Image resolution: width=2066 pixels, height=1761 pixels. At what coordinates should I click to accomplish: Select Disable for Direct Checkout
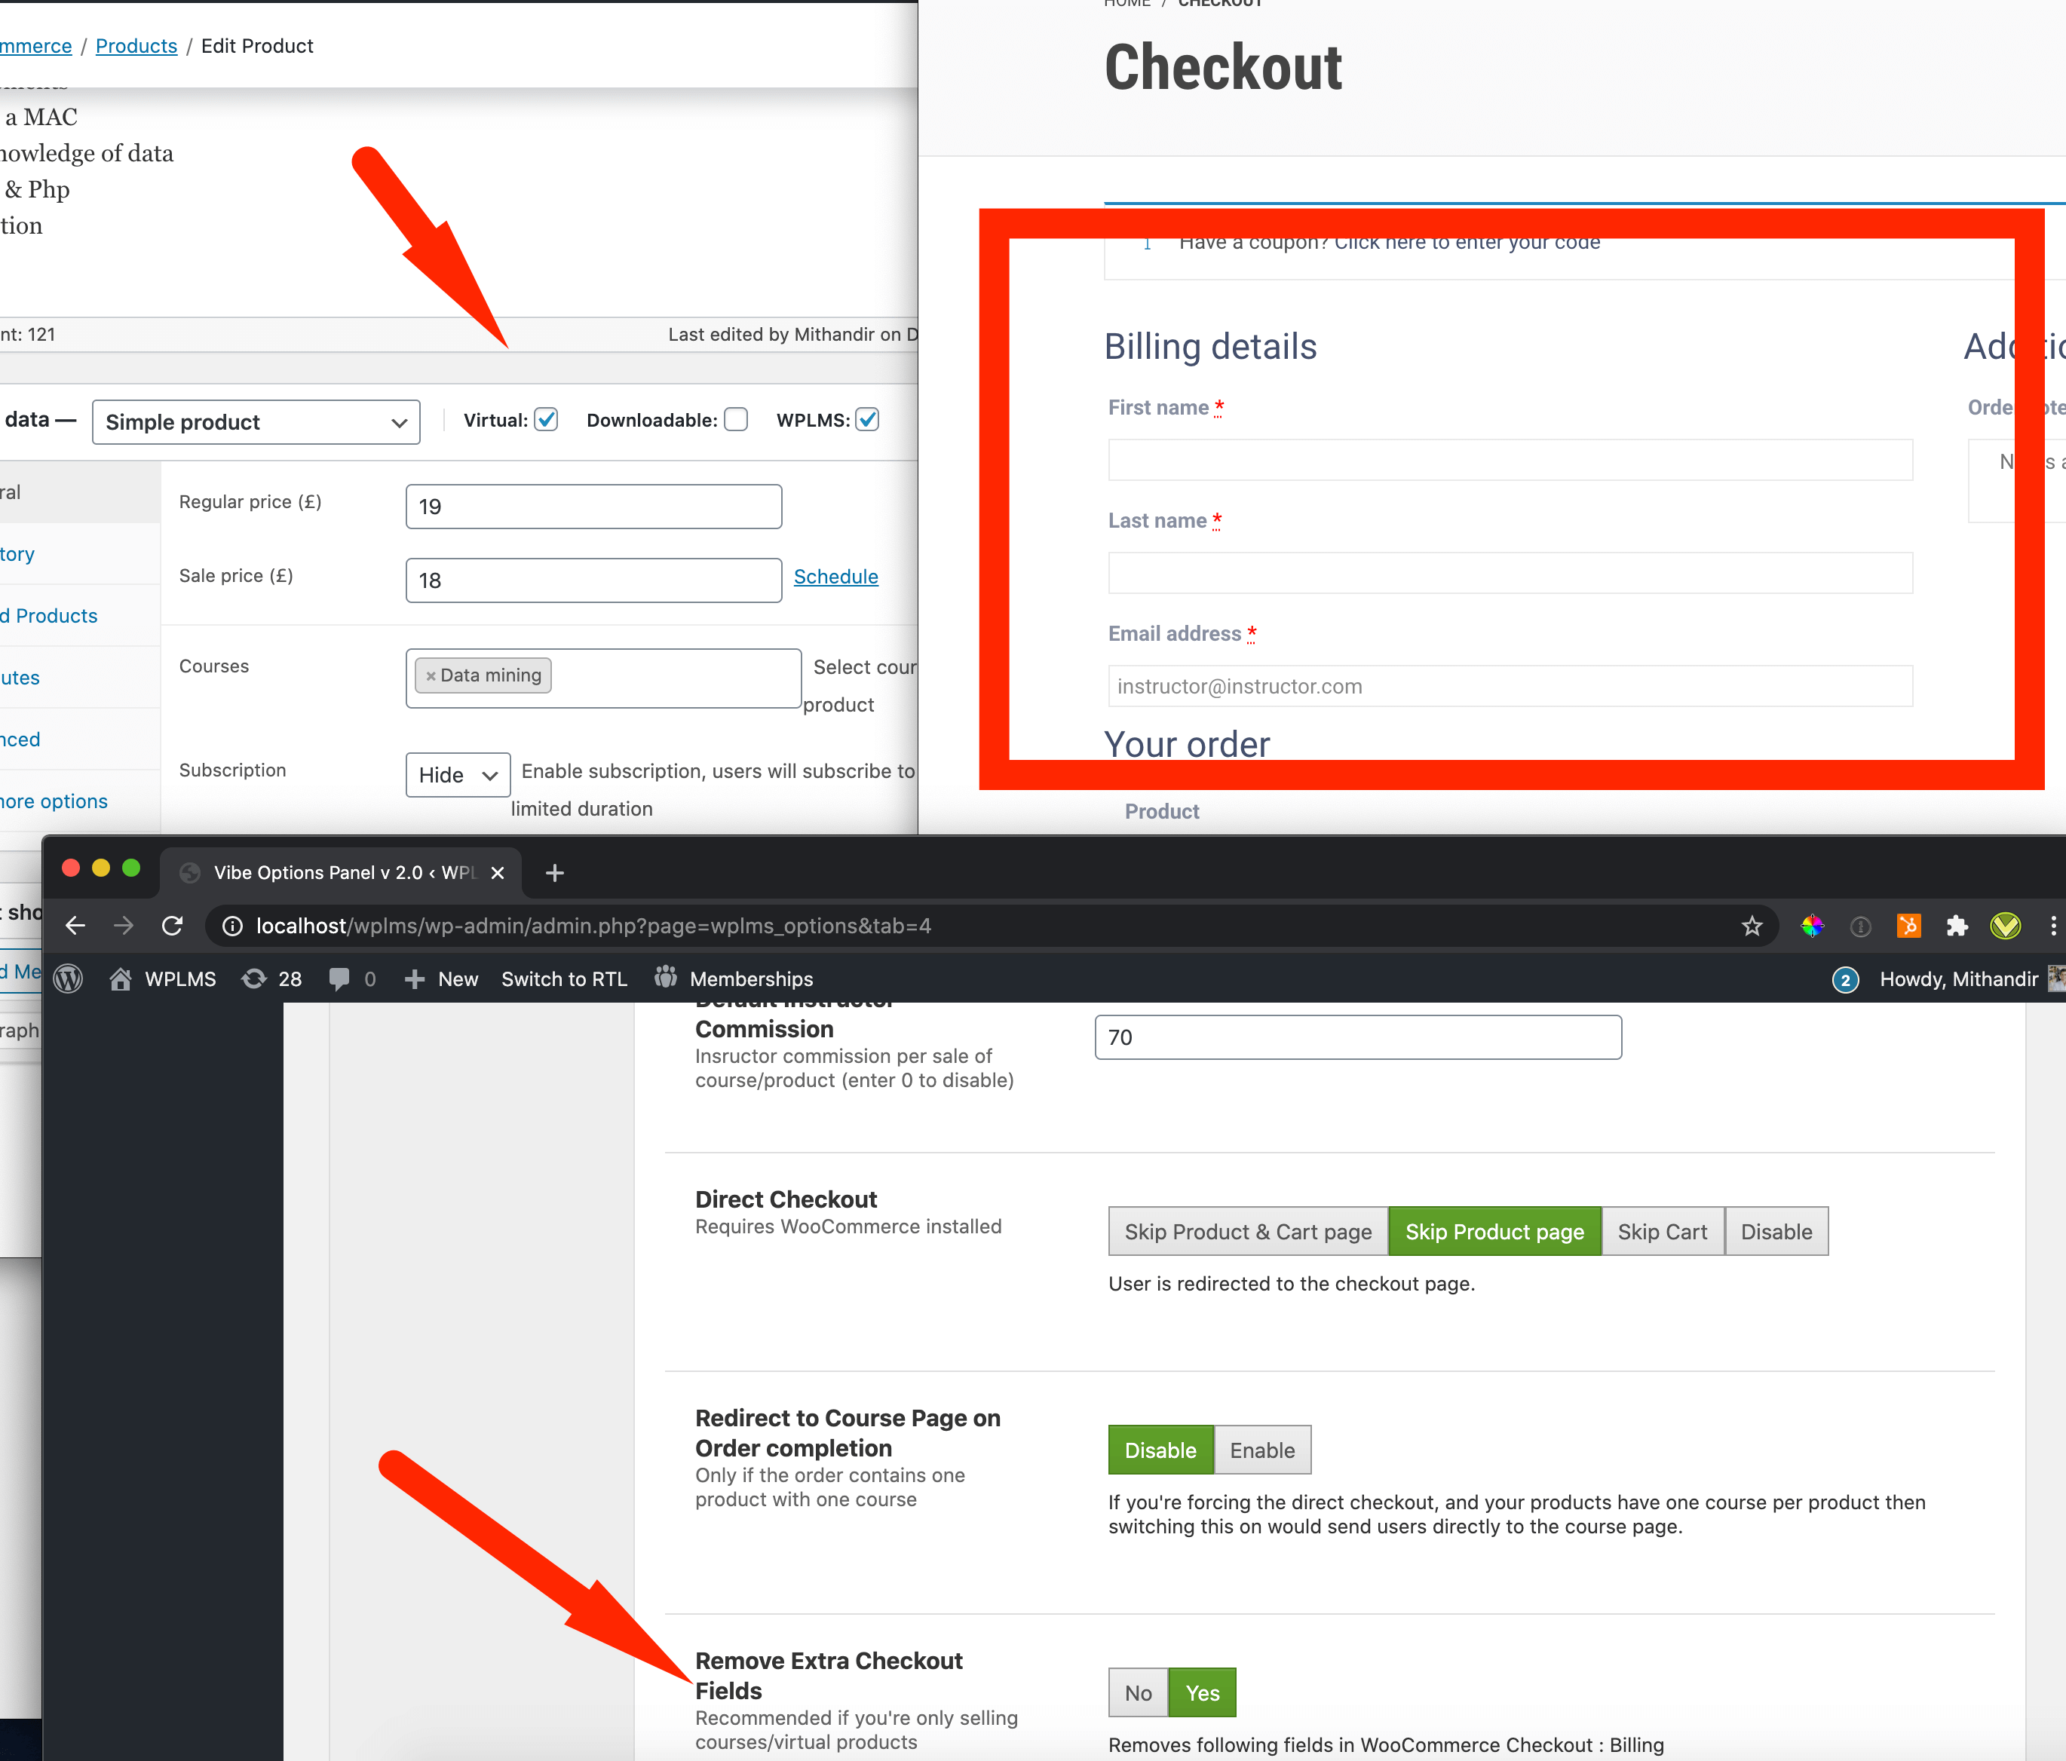click(x=1776, y=1232)
